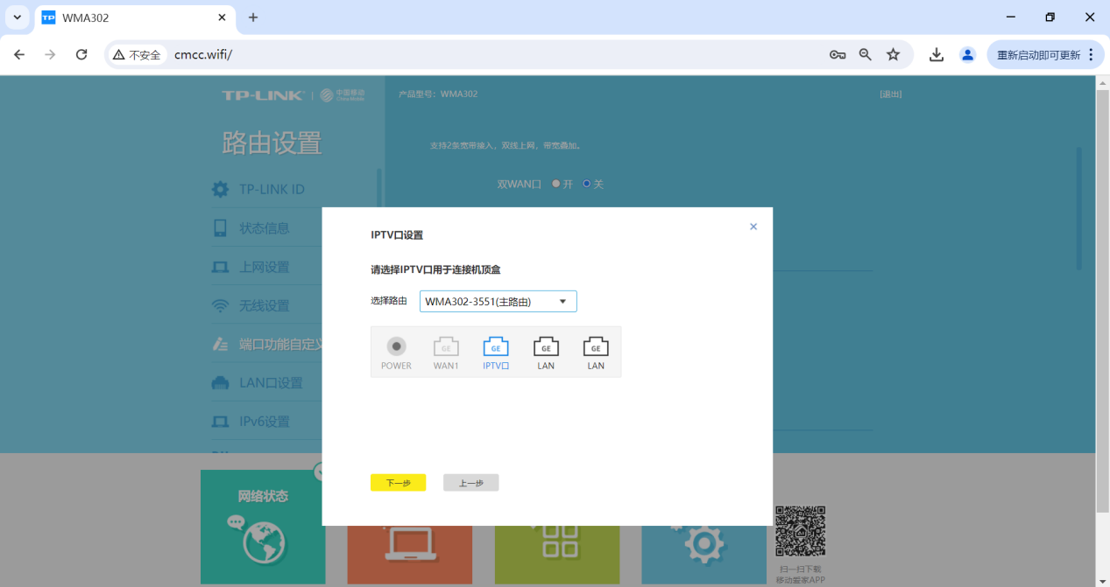Open 无线设置 in the sidebar
Viewport: 1110px width, 587px height.
pos(264,305)
